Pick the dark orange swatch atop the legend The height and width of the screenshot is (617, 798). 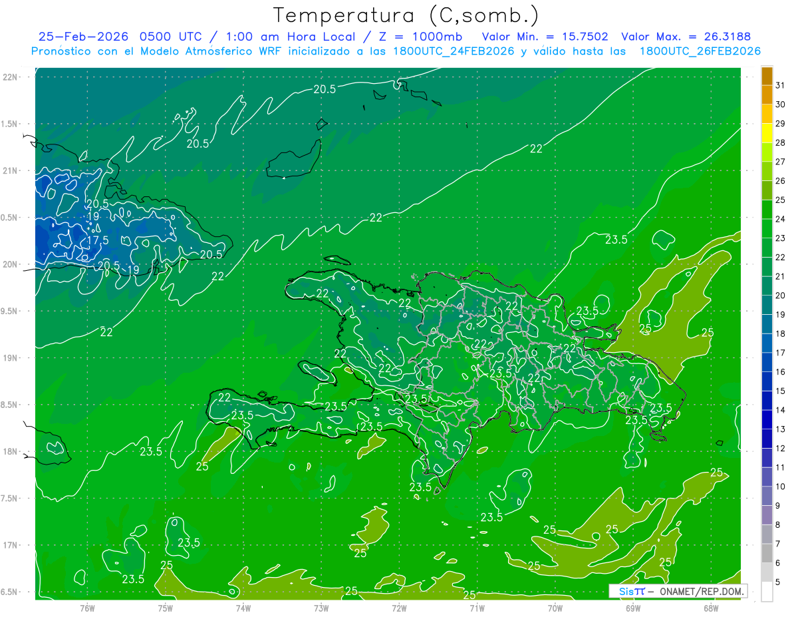click(x=767, y=77)
